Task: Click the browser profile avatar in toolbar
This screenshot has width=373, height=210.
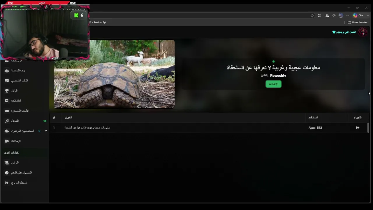Action: [x=341, y=15]
